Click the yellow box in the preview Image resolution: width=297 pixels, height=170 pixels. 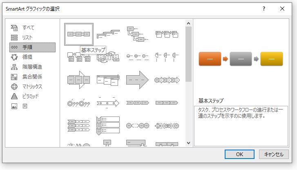click(272, 59)
